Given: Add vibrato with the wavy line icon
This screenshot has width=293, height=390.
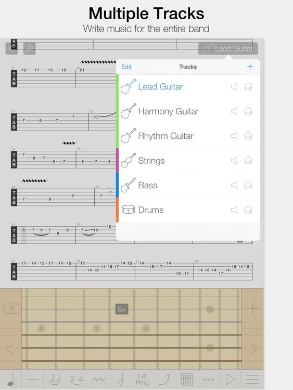Looking at the screenshot, I should [99, 379].
